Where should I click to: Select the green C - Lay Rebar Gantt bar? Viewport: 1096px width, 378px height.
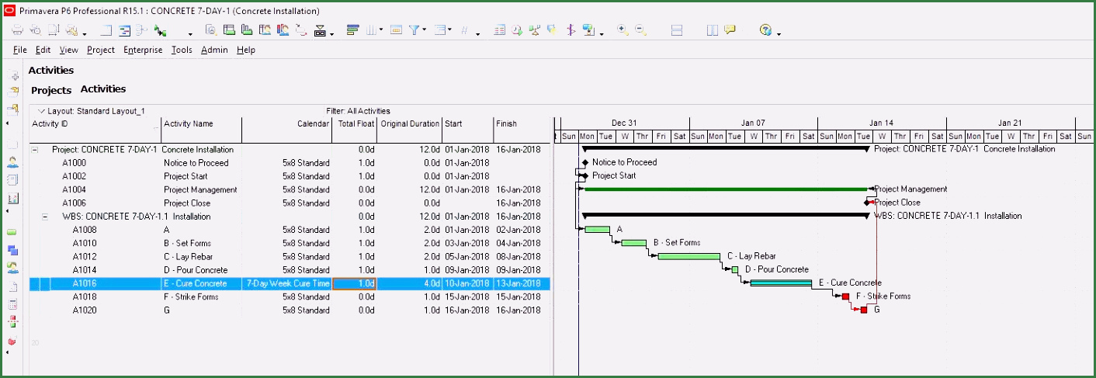(x=688, y=256)
